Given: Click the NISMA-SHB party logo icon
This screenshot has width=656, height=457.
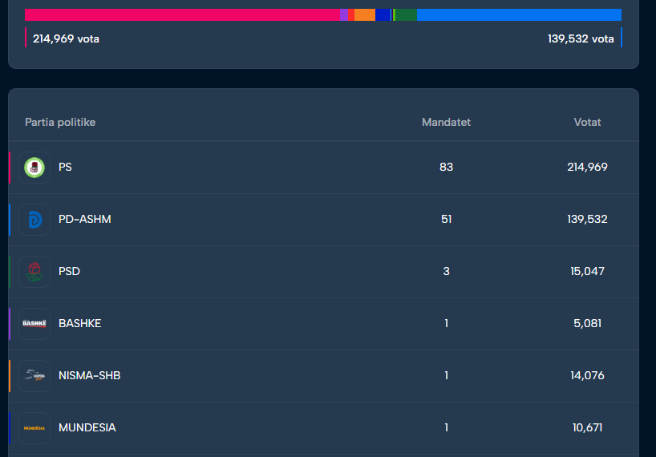Looking at the screenshot, I should pos(34,376).
